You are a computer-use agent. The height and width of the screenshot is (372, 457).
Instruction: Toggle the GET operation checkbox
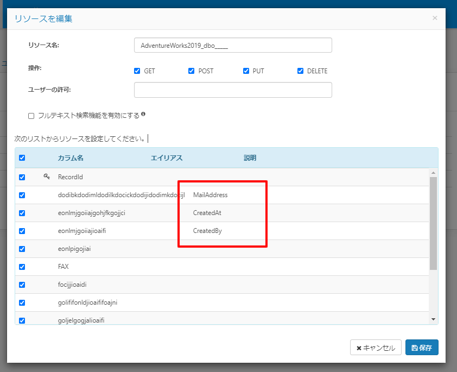(x=137, y=71)
